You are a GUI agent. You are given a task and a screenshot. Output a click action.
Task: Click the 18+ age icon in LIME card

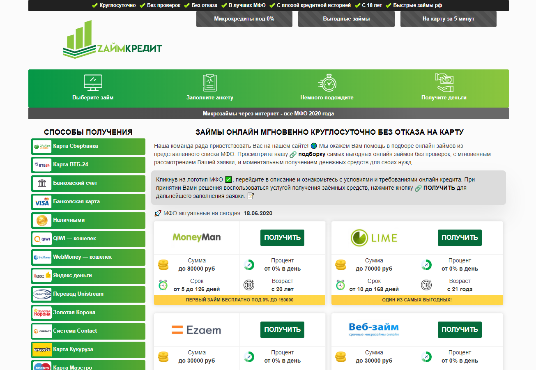pos(426,285)
